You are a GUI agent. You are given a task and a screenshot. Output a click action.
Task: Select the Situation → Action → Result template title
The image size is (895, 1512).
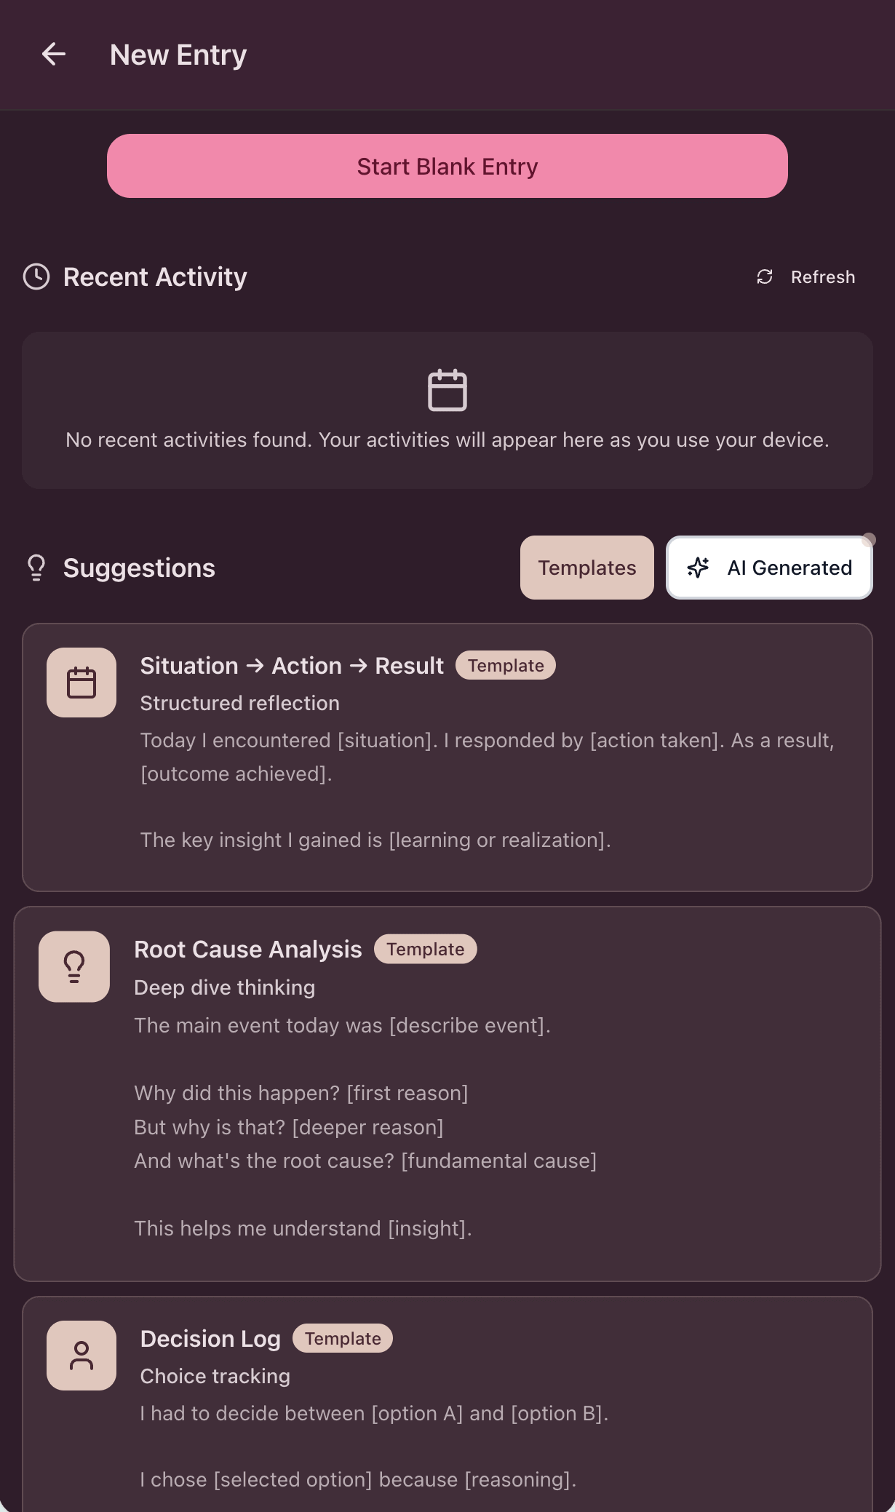pos(292,666)
